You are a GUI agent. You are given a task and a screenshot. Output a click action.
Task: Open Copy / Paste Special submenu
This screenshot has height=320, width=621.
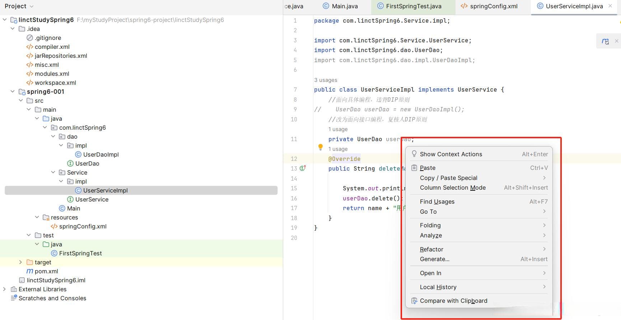[479, 178]
